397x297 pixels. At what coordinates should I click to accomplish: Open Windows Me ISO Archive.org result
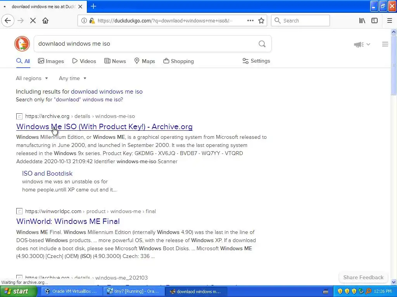pos(104,126)
